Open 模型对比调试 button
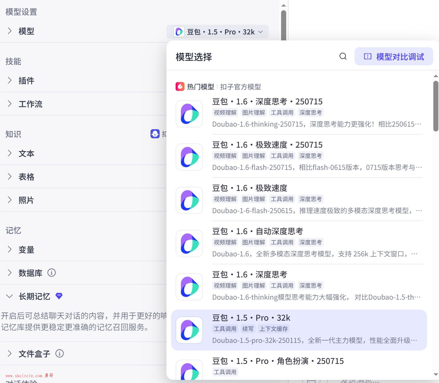Image resolution: width=439 pixels, height=383 pixels. pos(394,57)
